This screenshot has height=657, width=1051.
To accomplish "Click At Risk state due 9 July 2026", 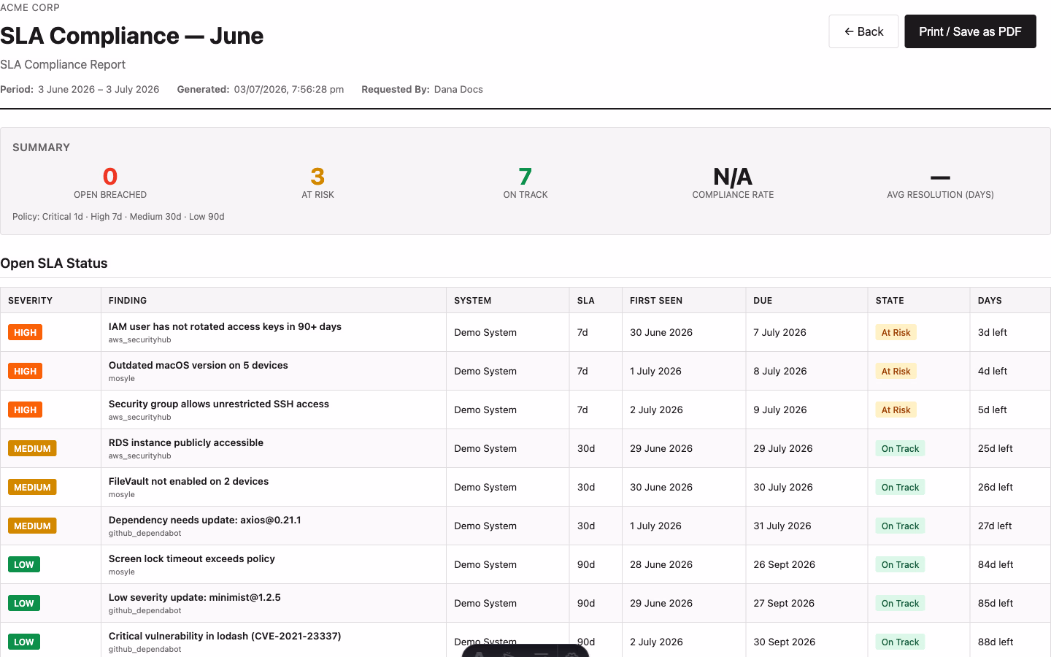I will [896, 410].
